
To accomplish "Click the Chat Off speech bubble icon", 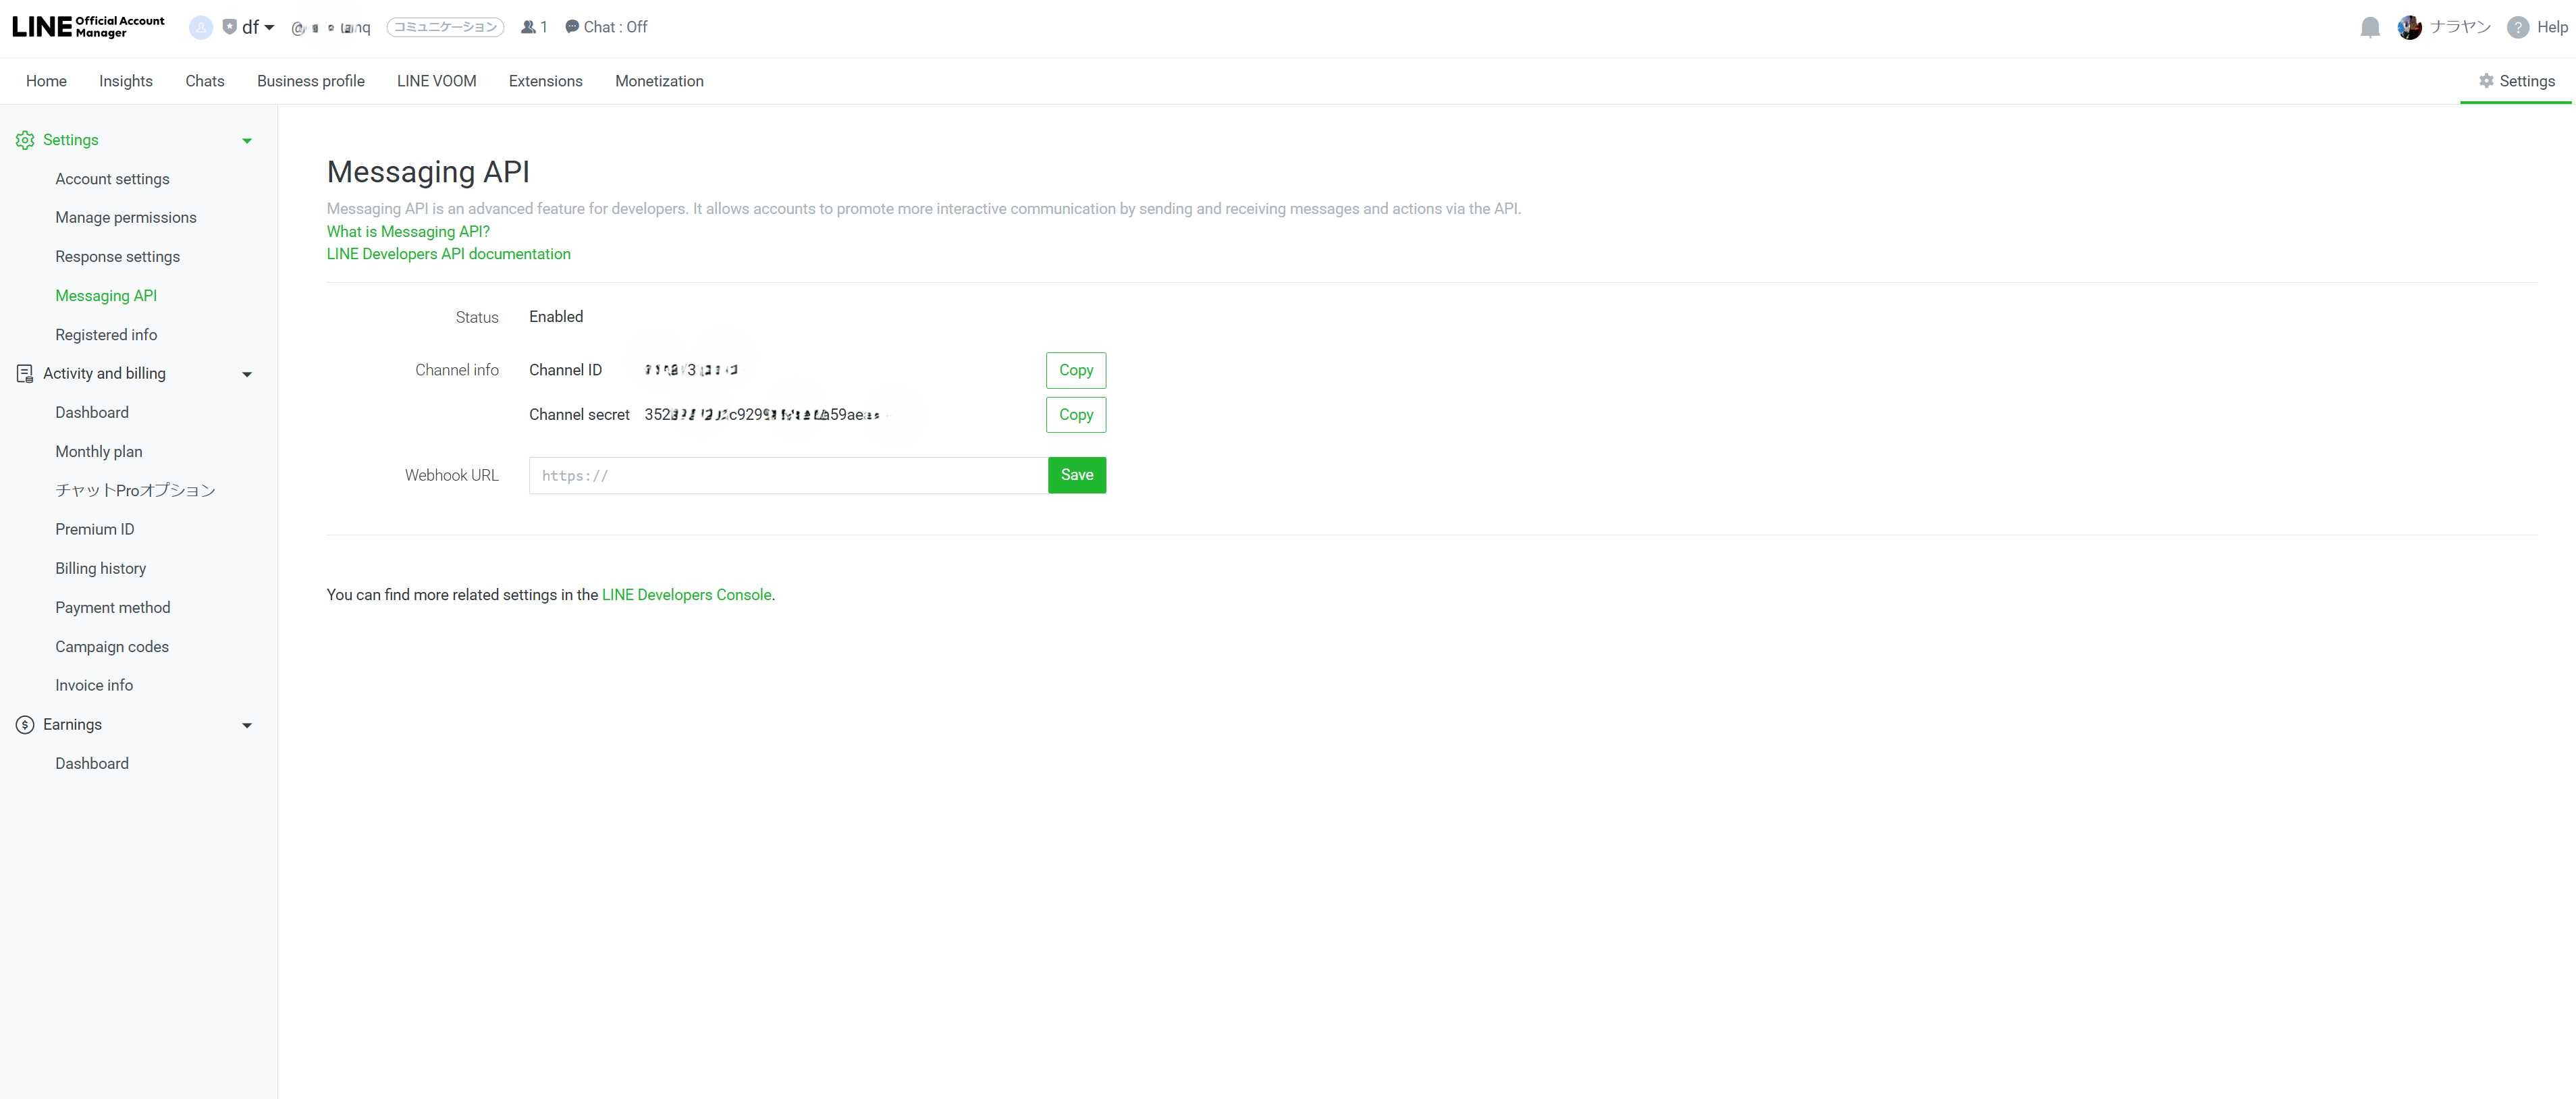I will pos(572,27).
